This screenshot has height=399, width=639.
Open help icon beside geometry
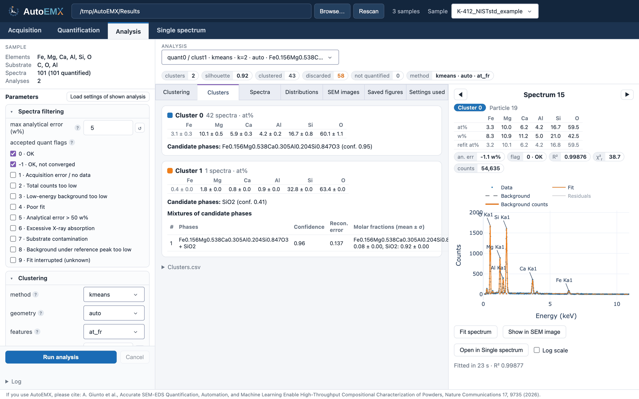[41, 313]
